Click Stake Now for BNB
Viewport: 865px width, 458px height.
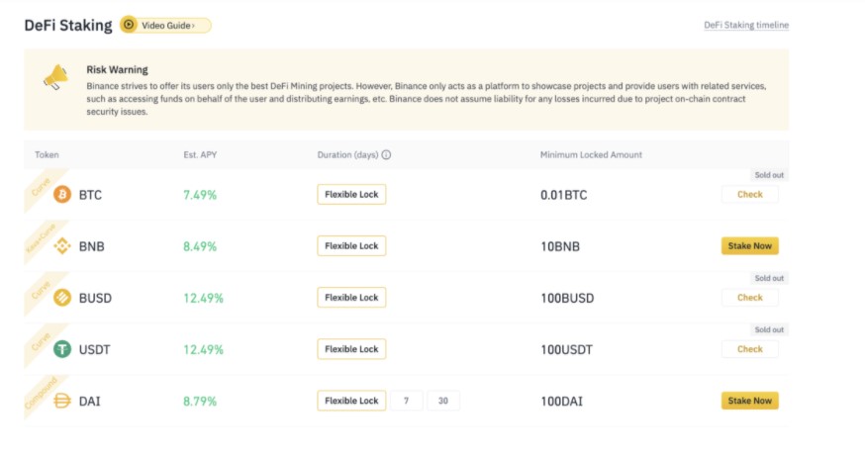click(750, 245)
